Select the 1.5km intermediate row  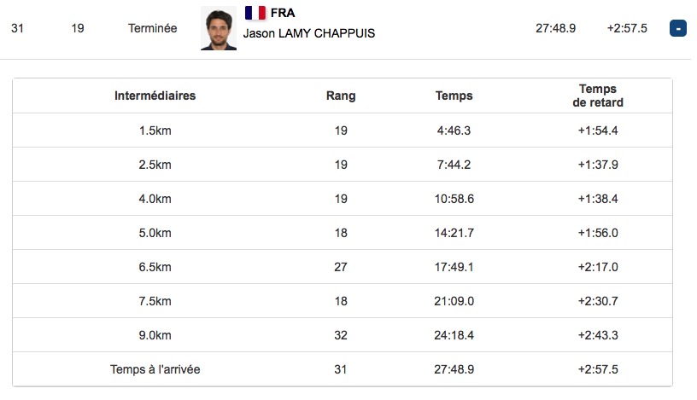pos(343,130)
